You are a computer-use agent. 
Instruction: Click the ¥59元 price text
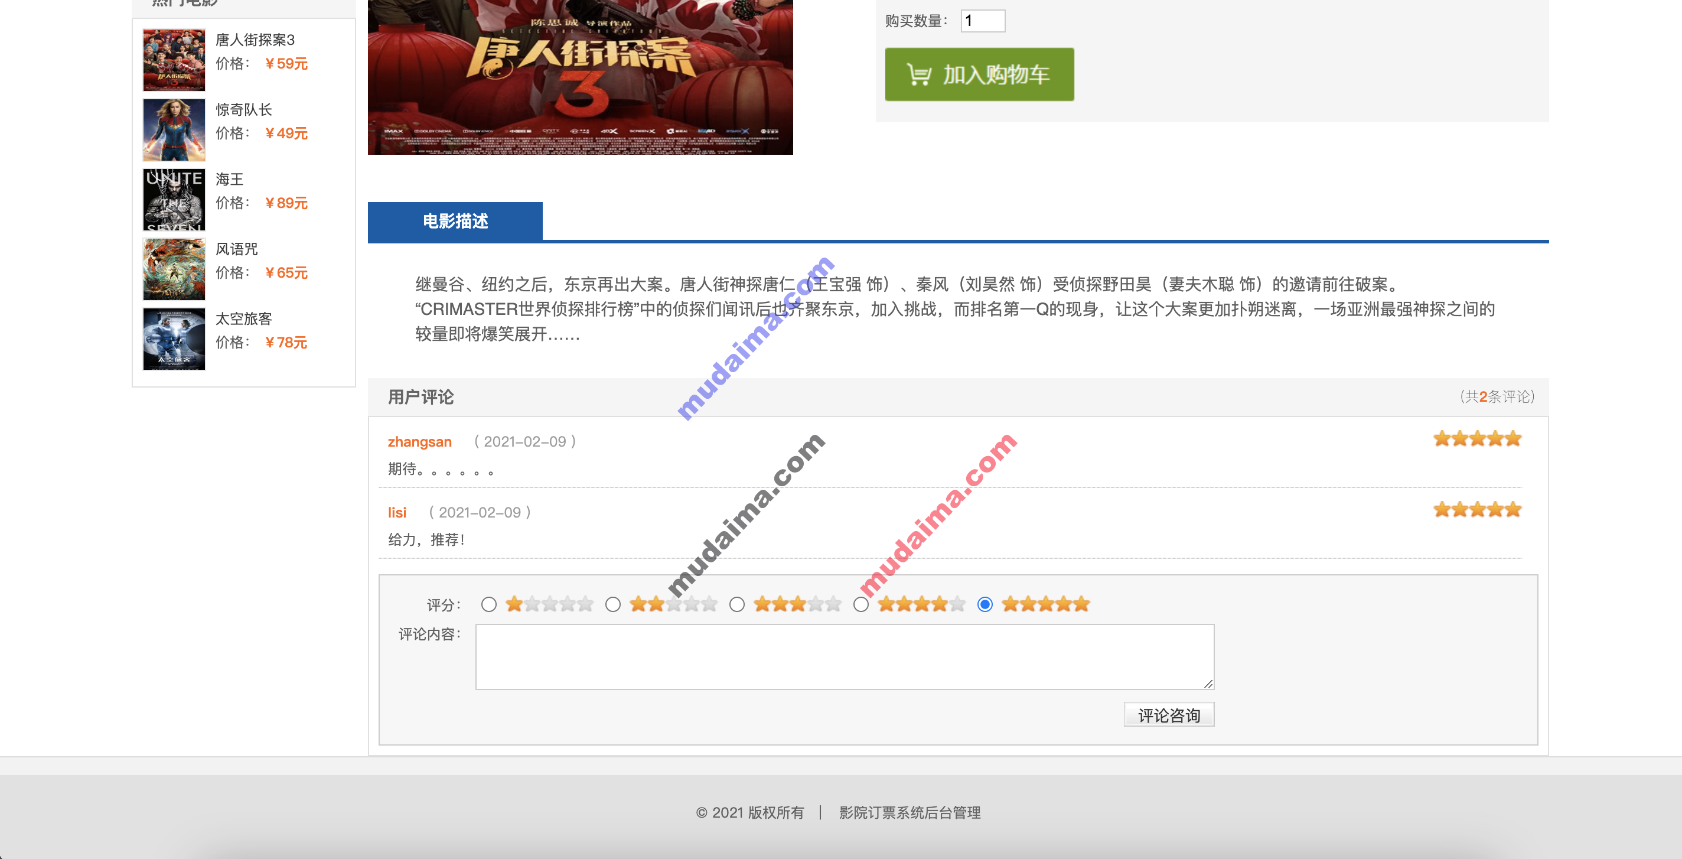[x=286, y=64]
